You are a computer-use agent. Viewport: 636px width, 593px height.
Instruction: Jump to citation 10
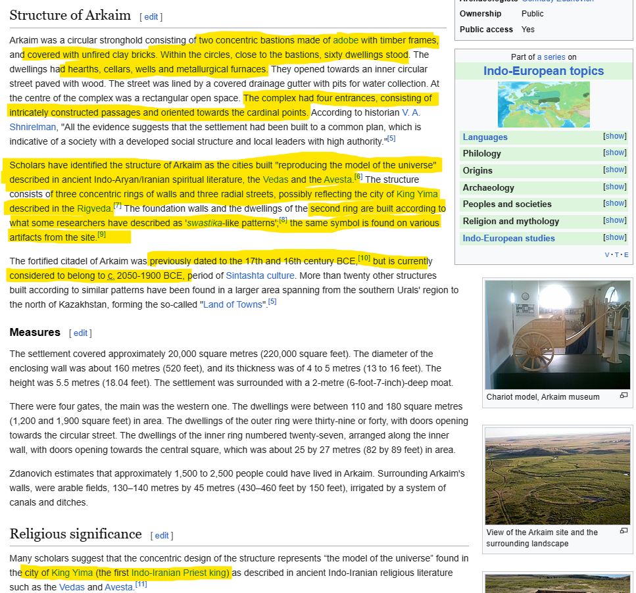click(364, 258)
